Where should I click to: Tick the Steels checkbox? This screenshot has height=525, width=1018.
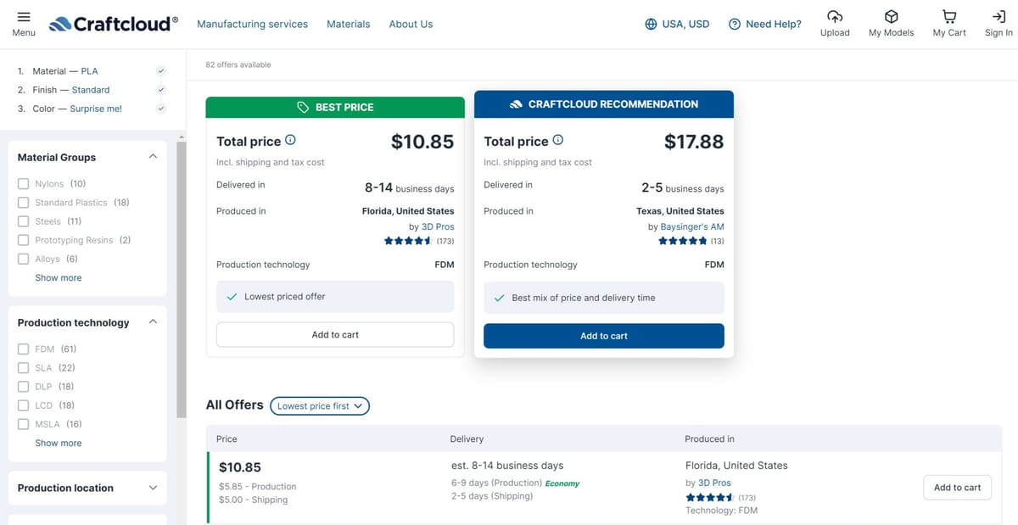click(x=24, y=221)
